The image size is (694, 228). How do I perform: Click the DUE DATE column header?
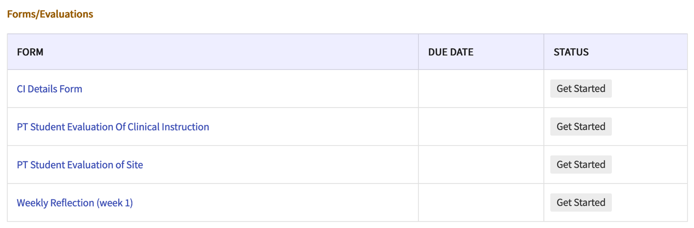pos(451,52)
